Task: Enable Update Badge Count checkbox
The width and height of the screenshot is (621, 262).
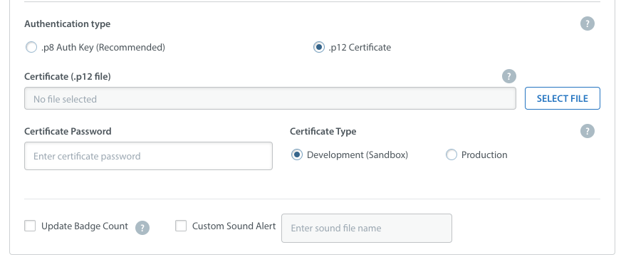Action: tap(30, 226)
